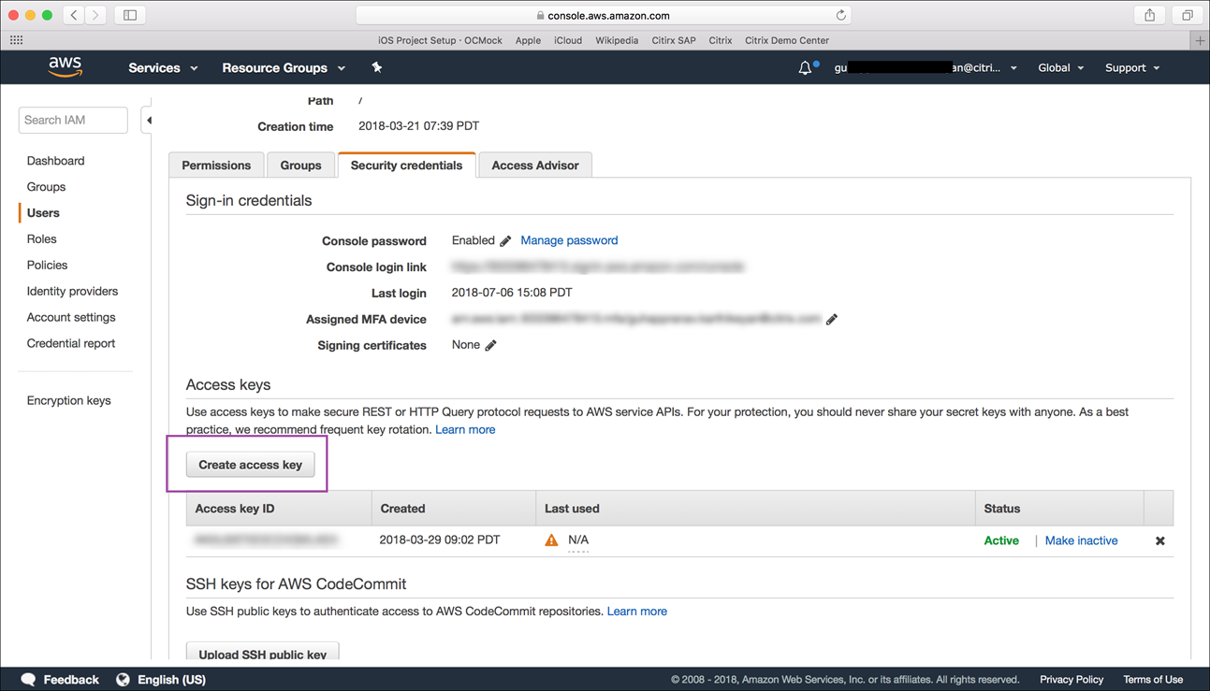Viewport: 1210px width, 691px height.
Task: Toggle the Safari sidebar button
Action: pyautogui.click(x=130, y=15)
